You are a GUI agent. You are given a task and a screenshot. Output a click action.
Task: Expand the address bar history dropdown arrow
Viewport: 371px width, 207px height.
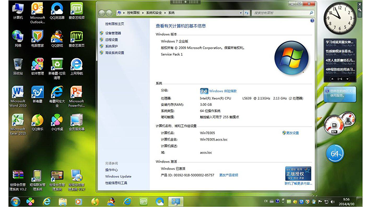tap(240, 13)
